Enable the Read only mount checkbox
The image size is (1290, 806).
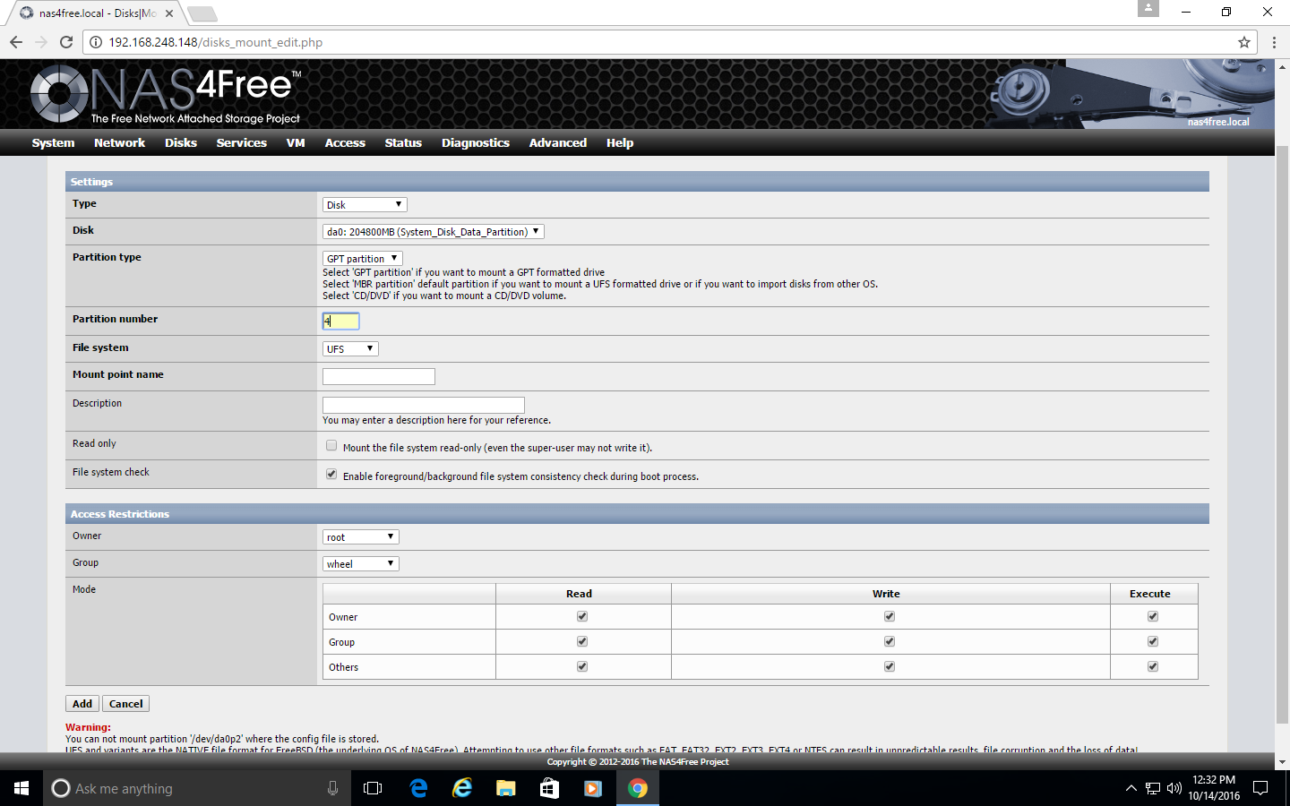point(331,446)
